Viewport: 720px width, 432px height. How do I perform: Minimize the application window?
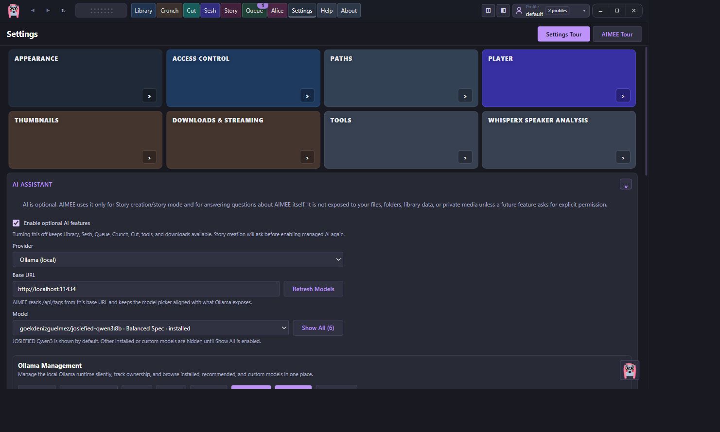(600, 11)
